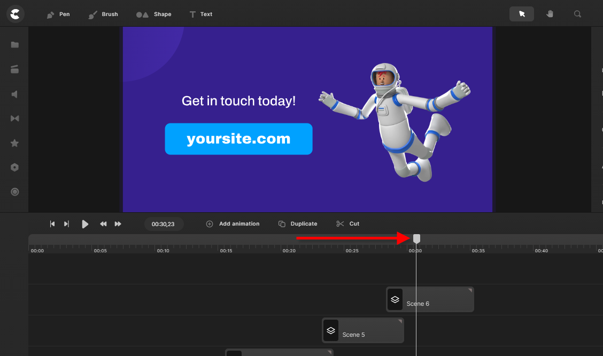Click the record circle icon in the sidebar
This screenshot has width=603, height=356.
click(x=15, y=192)
